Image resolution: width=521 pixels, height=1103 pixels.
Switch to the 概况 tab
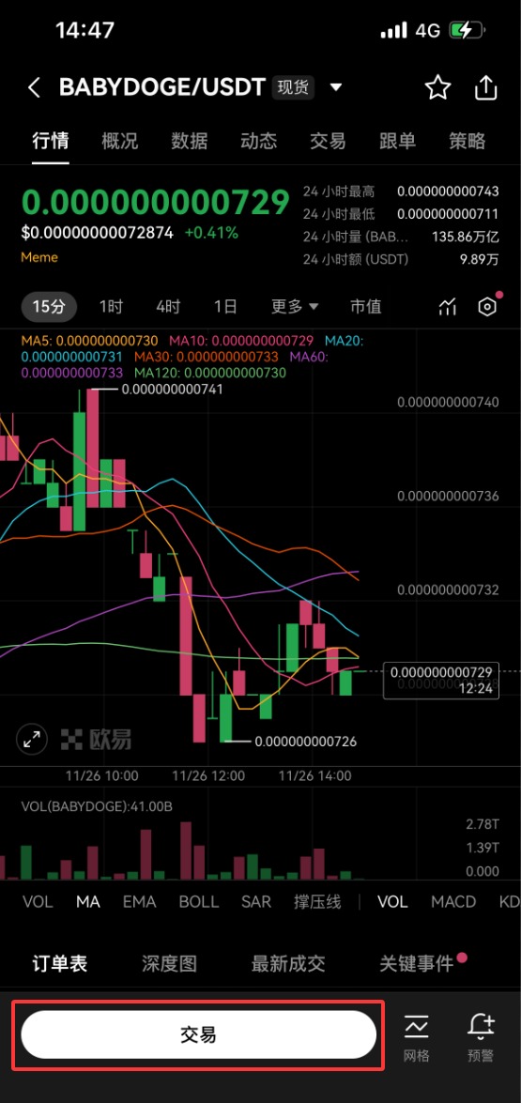(119, 141)
